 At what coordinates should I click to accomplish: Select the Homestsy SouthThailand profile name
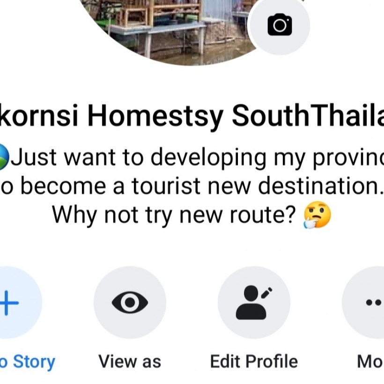(x=192, y=115)
